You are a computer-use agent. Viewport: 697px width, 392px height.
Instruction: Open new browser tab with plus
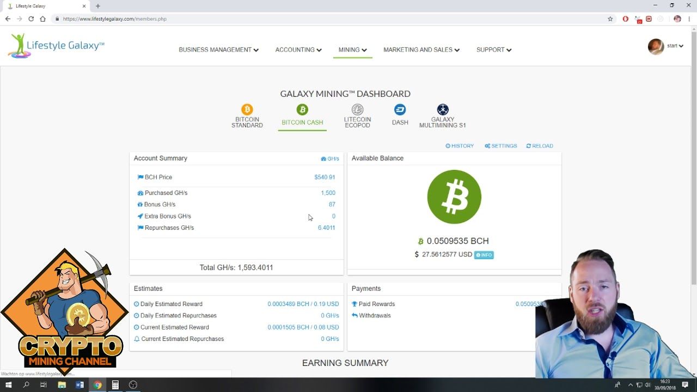[x=98, y=6]
